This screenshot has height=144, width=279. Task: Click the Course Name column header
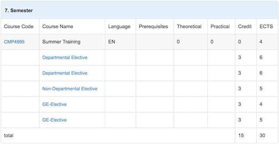(58, 27)
